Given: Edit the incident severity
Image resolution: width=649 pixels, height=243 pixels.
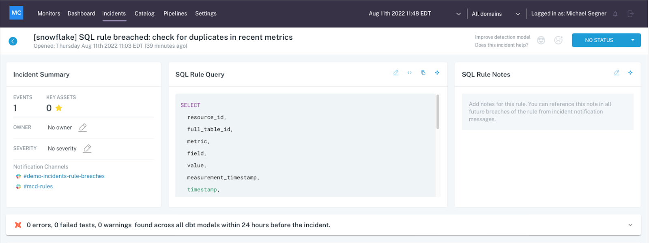Looking at the screenshot, I should click(87, 148).
